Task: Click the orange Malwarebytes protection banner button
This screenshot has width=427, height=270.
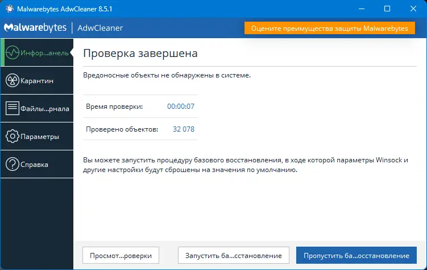Action: pos(330,28)
